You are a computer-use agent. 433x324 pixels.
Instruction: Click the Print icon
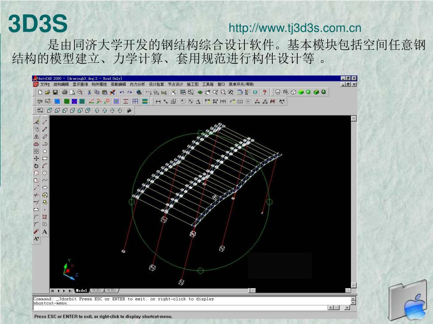point(65,92)
